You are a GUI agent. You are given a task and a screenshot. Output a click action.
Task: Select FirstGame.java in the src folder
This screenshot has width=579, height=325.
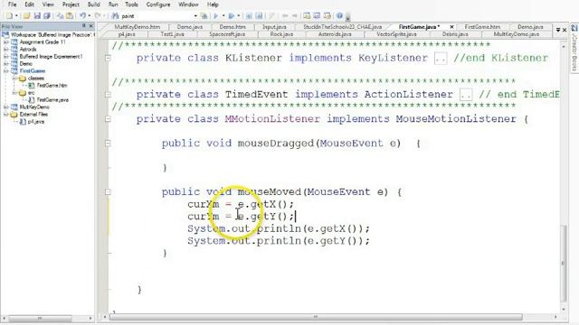[x=52, y=100]
